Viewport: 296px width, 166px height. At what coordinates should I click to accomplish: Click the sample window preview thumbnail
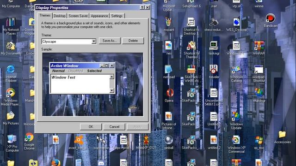click(92, 84)
